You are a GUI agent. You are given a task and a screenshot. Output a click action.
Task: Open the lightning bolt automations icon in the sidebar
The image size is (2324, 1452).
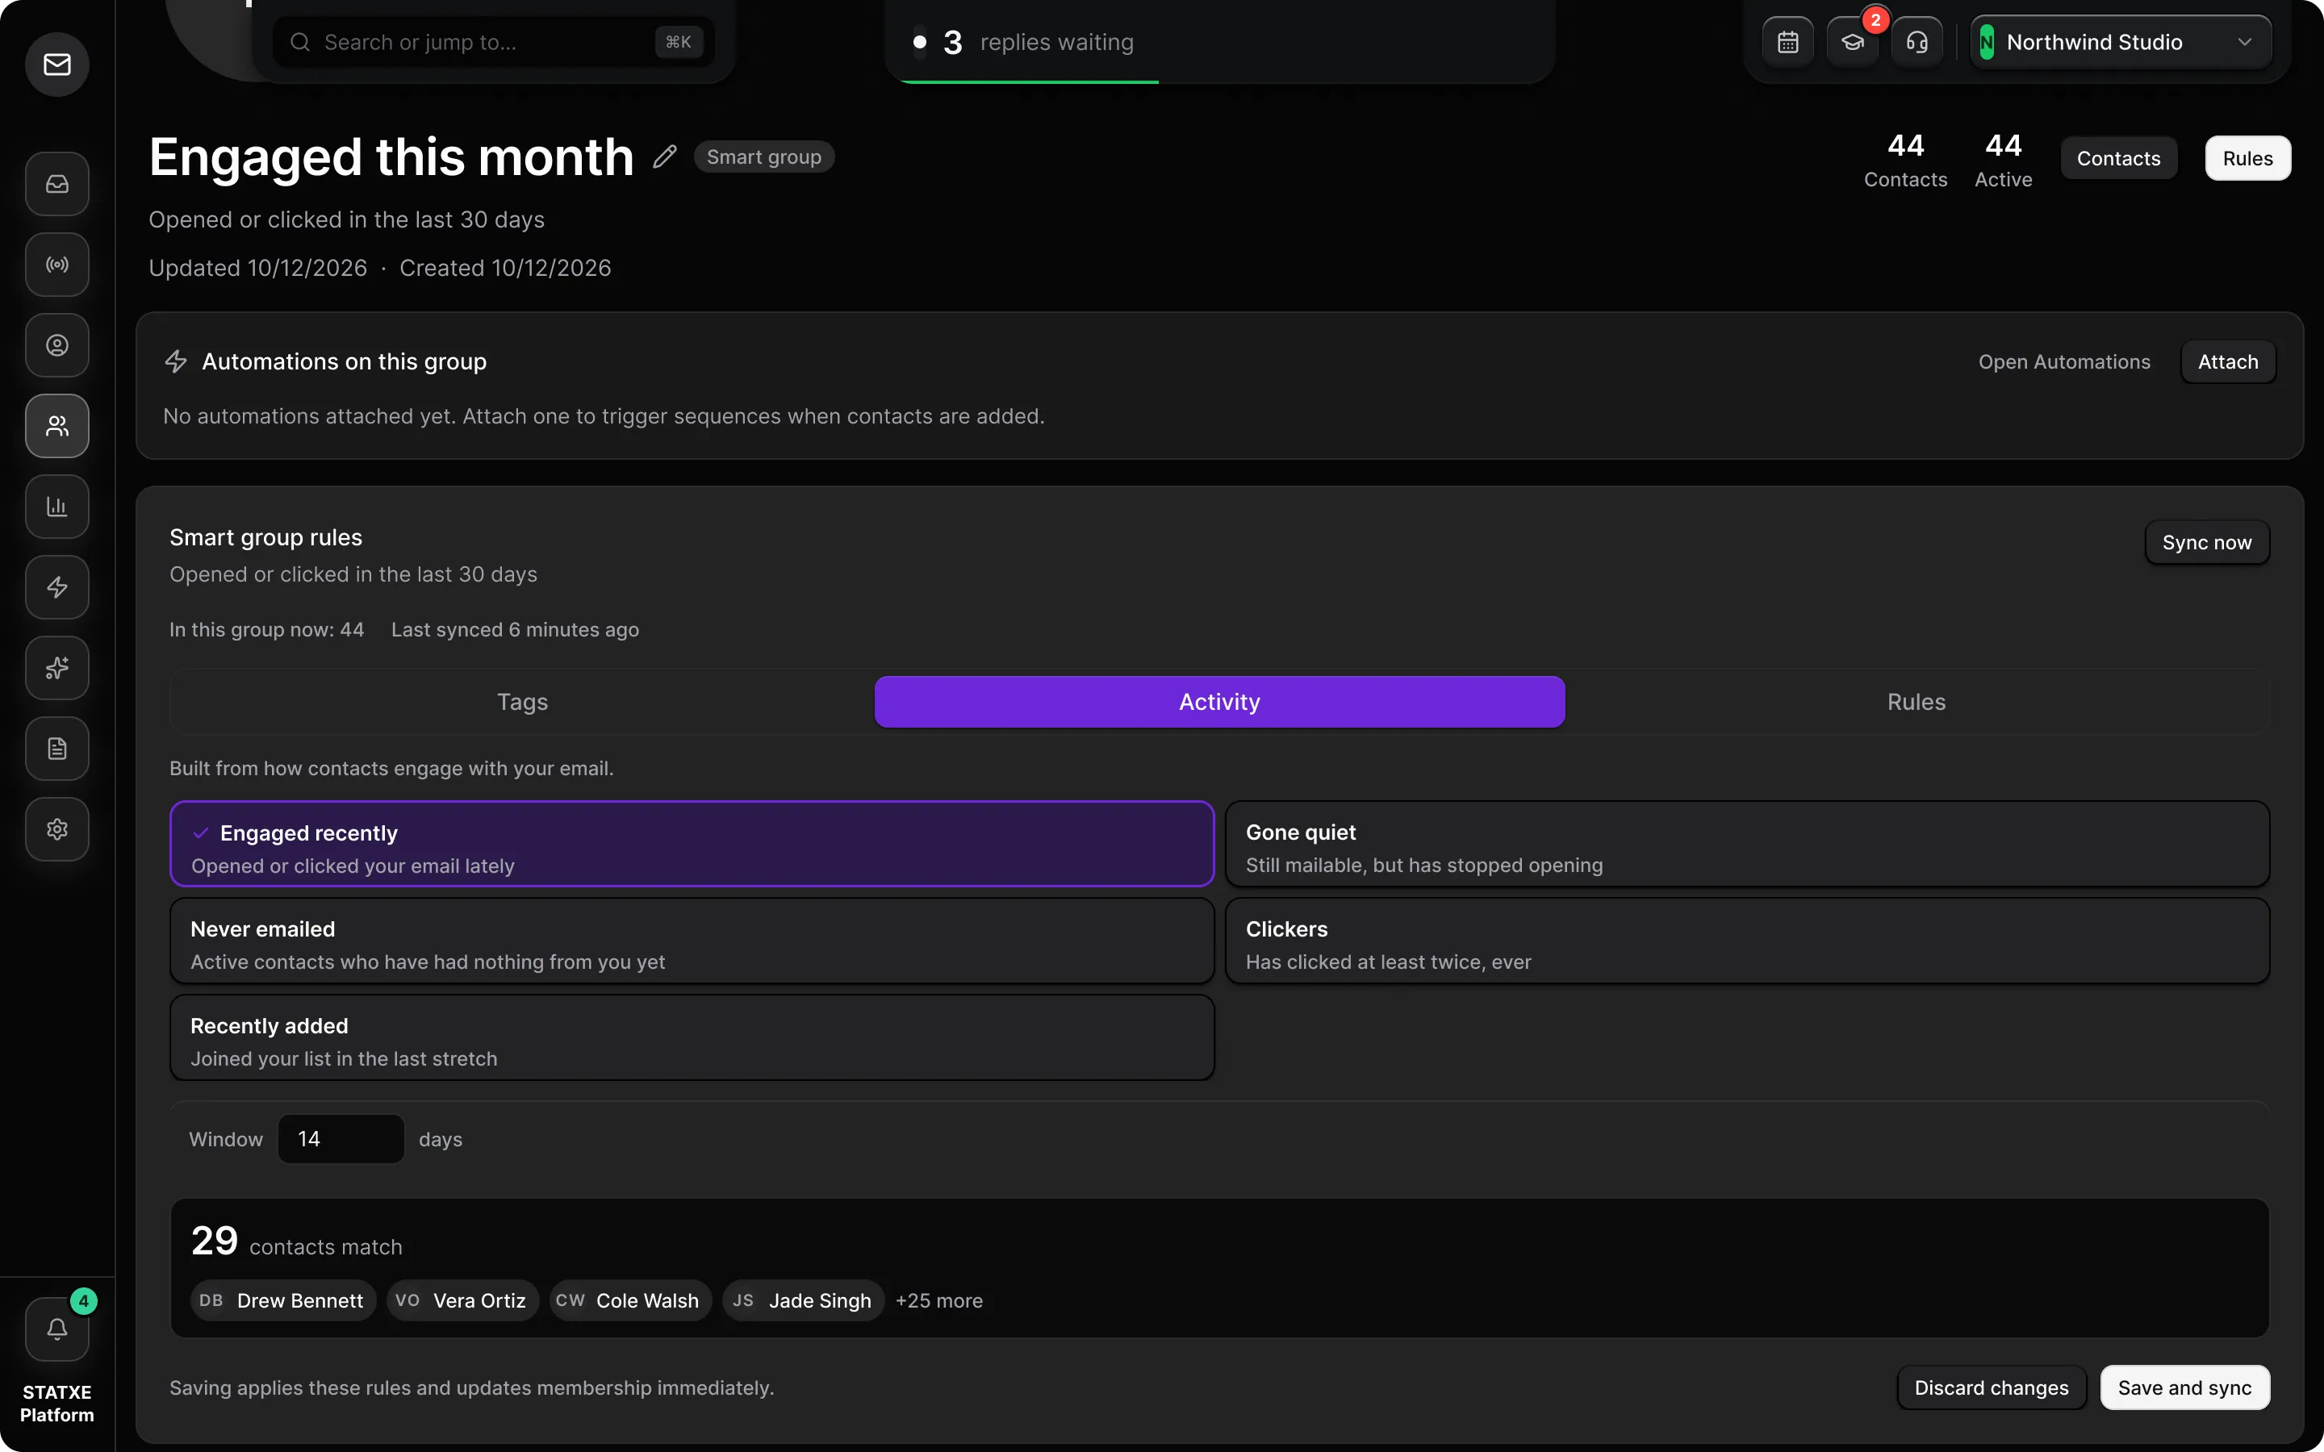[56, 586]
